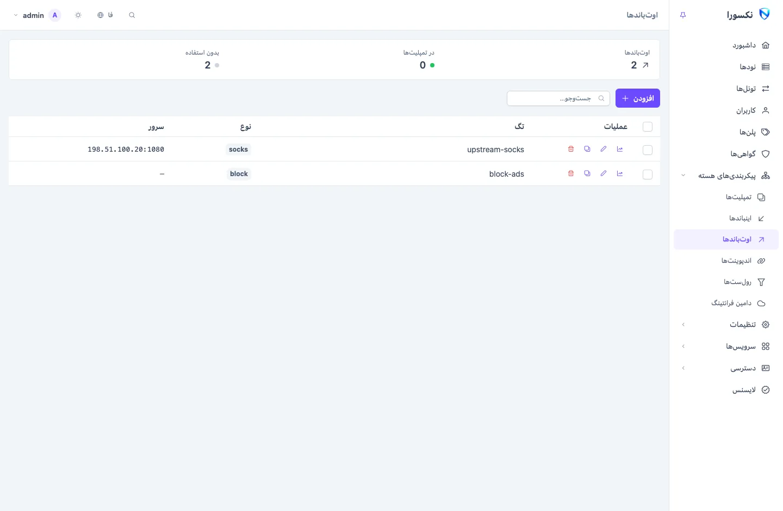Screen dimensions: 783x511
Task: Click the بدون استفاده stat showing 2
Action: pos(202,59)
